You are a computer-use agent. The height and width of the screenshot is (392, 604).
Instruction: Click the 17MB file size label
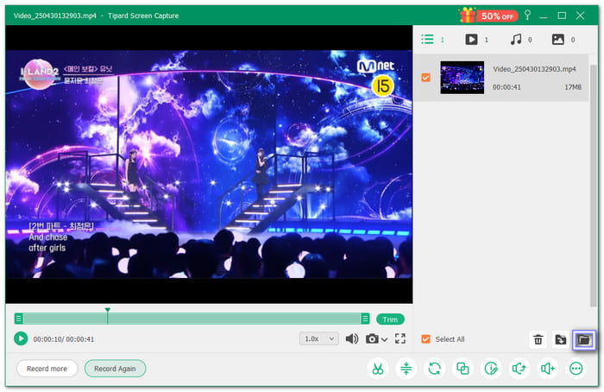coord(573,87)
